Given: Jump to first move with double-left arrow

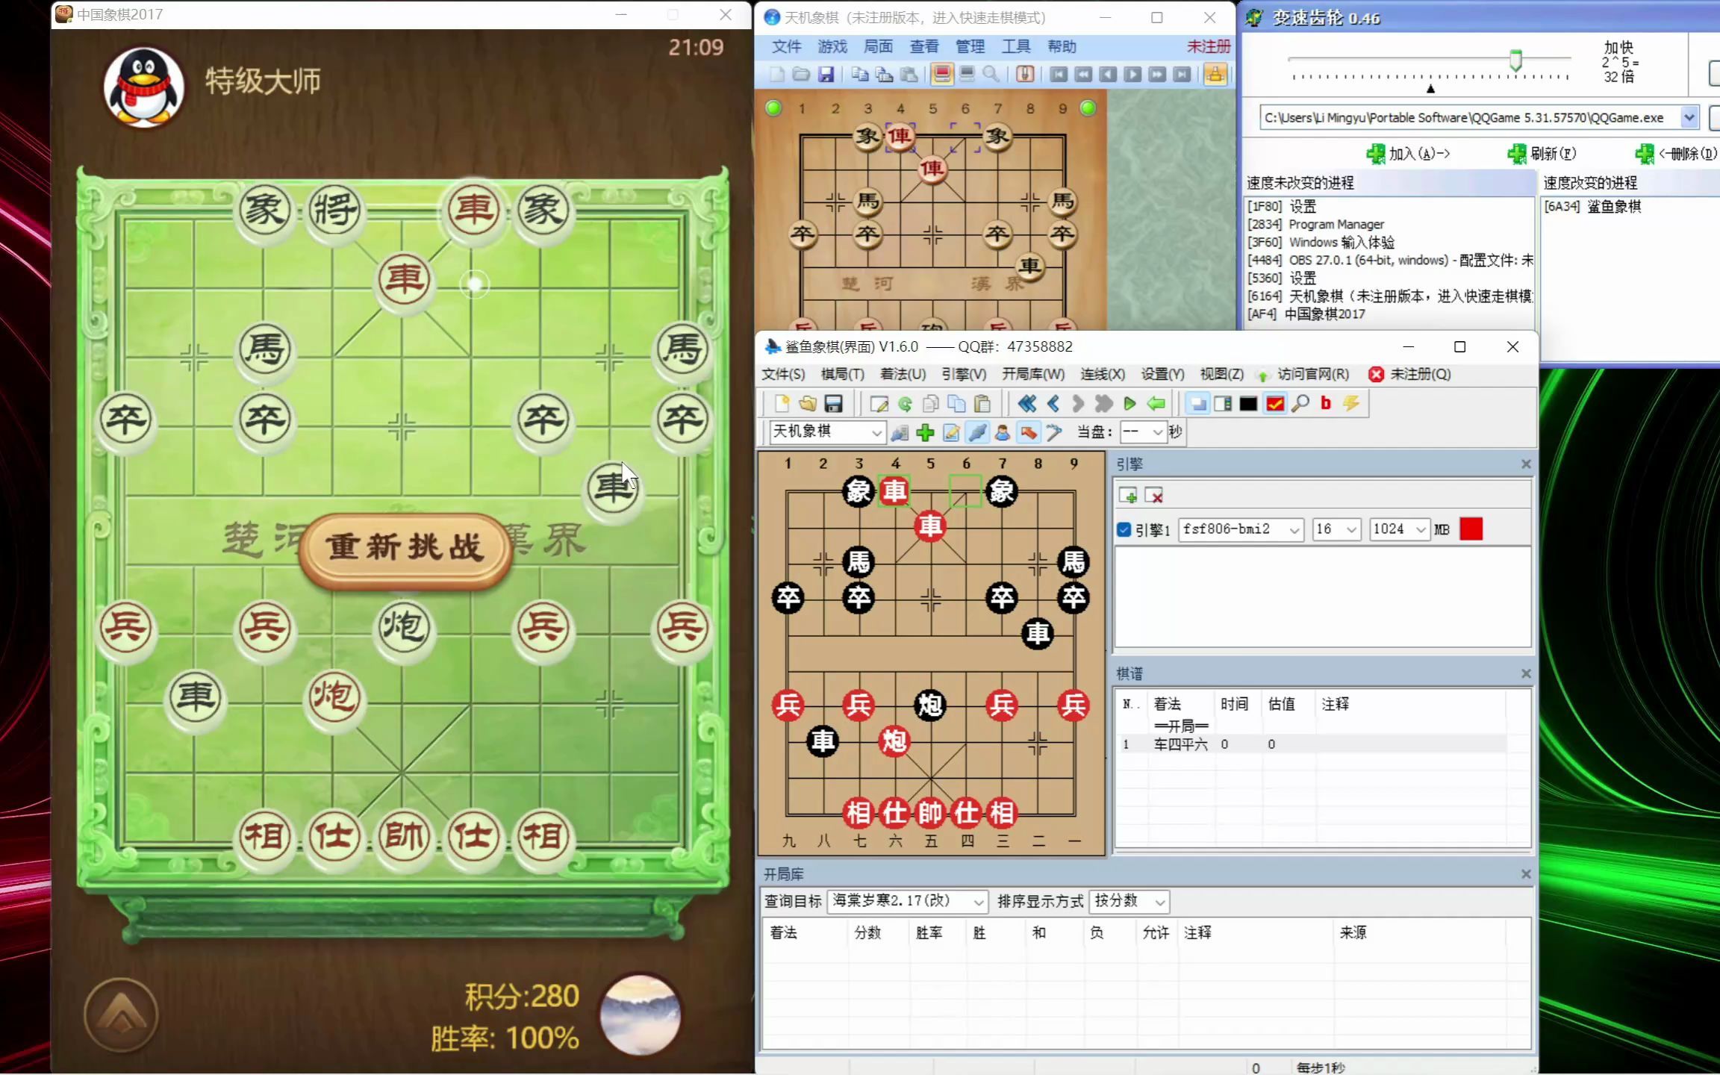Looking at the screenshot, I should pos(1026,404).
